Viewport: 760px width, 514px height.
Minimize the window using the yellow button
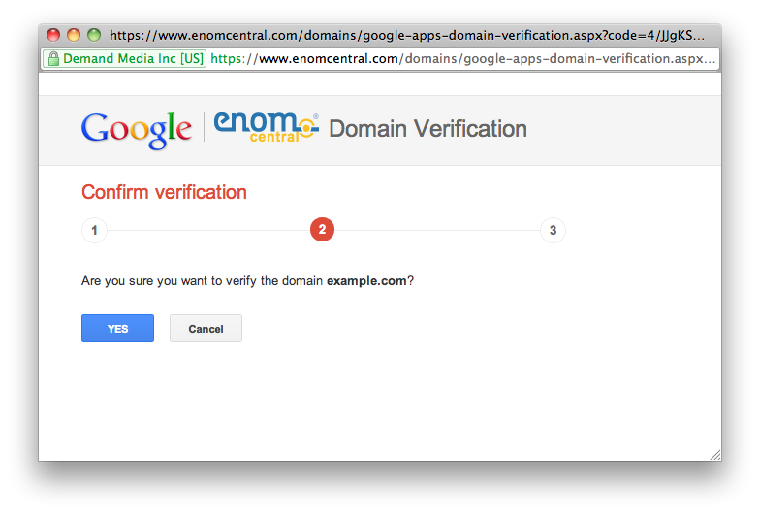pos(74,35)
